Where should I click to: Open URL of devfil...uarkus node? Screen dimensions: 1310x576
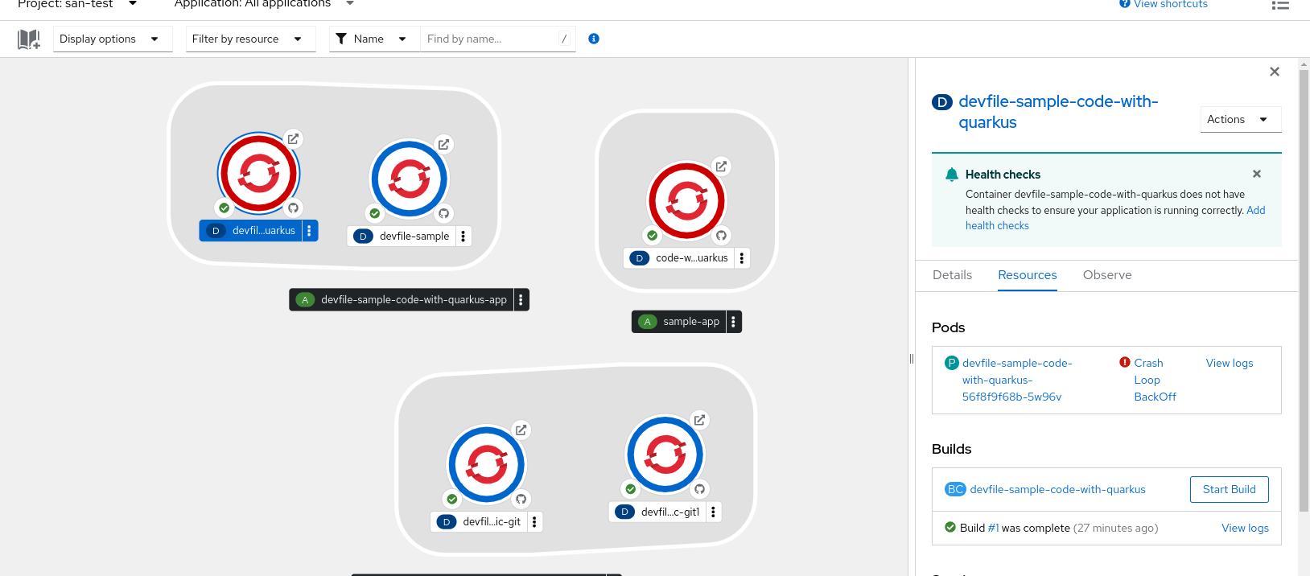pos(294,139)
